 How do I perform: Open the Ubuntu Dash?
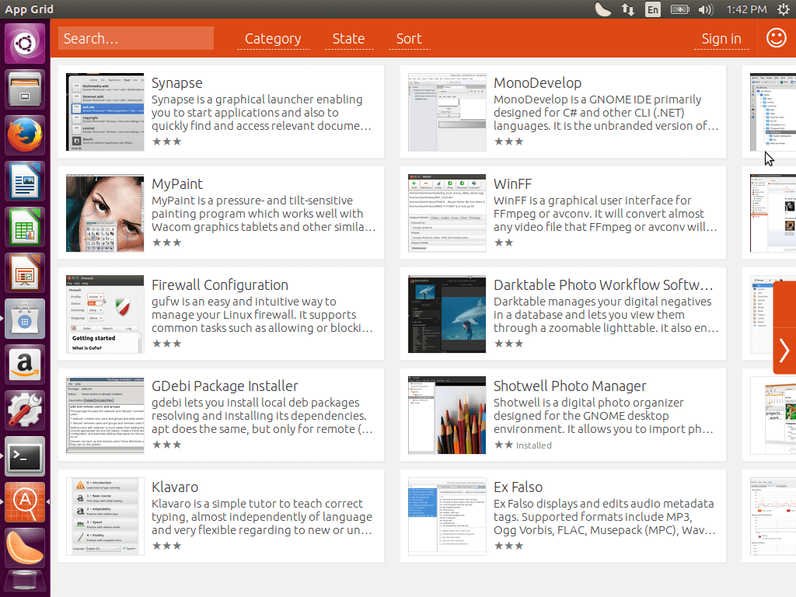point(25,42)
